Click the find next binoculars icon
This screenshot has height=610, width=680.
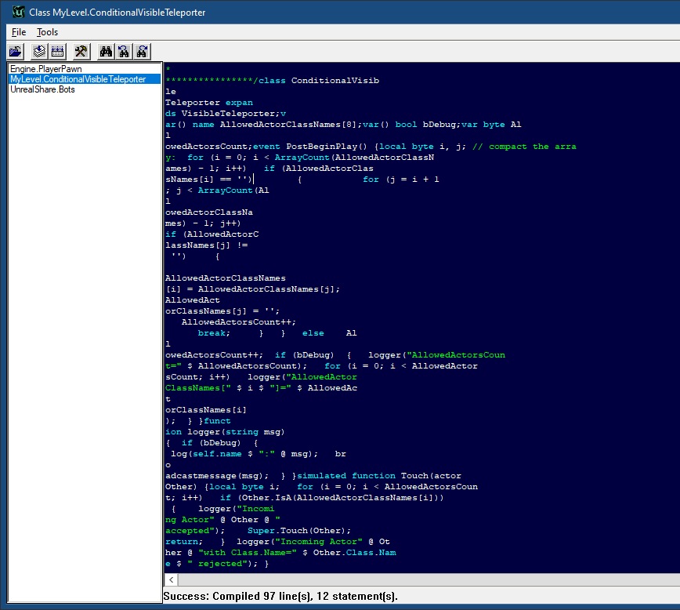142,51
